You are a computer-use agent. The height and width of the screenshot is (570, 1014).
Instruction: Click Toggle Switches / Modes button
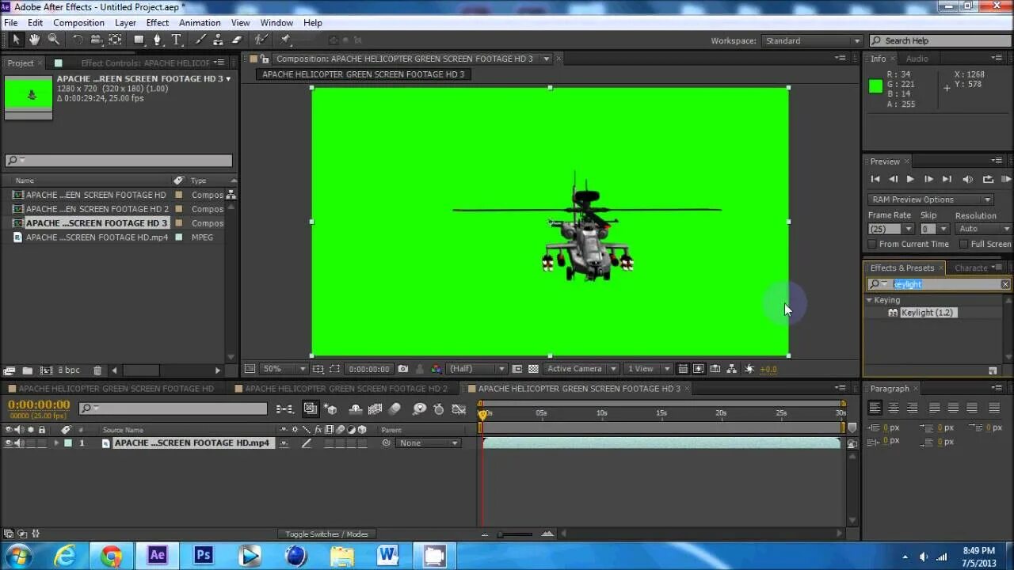coord(326,534)
